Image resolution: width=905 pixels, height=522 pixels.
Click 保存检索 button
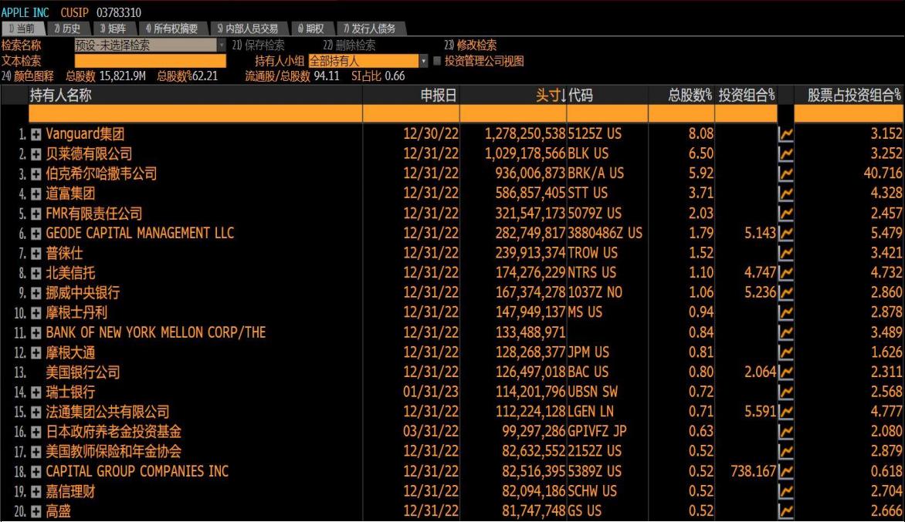tap(259, 45)
